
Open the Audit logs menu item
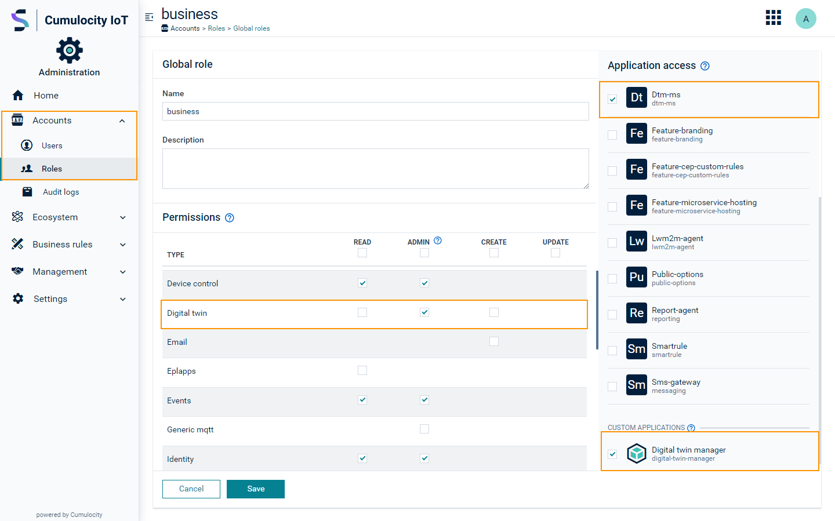tap(70, 192)
